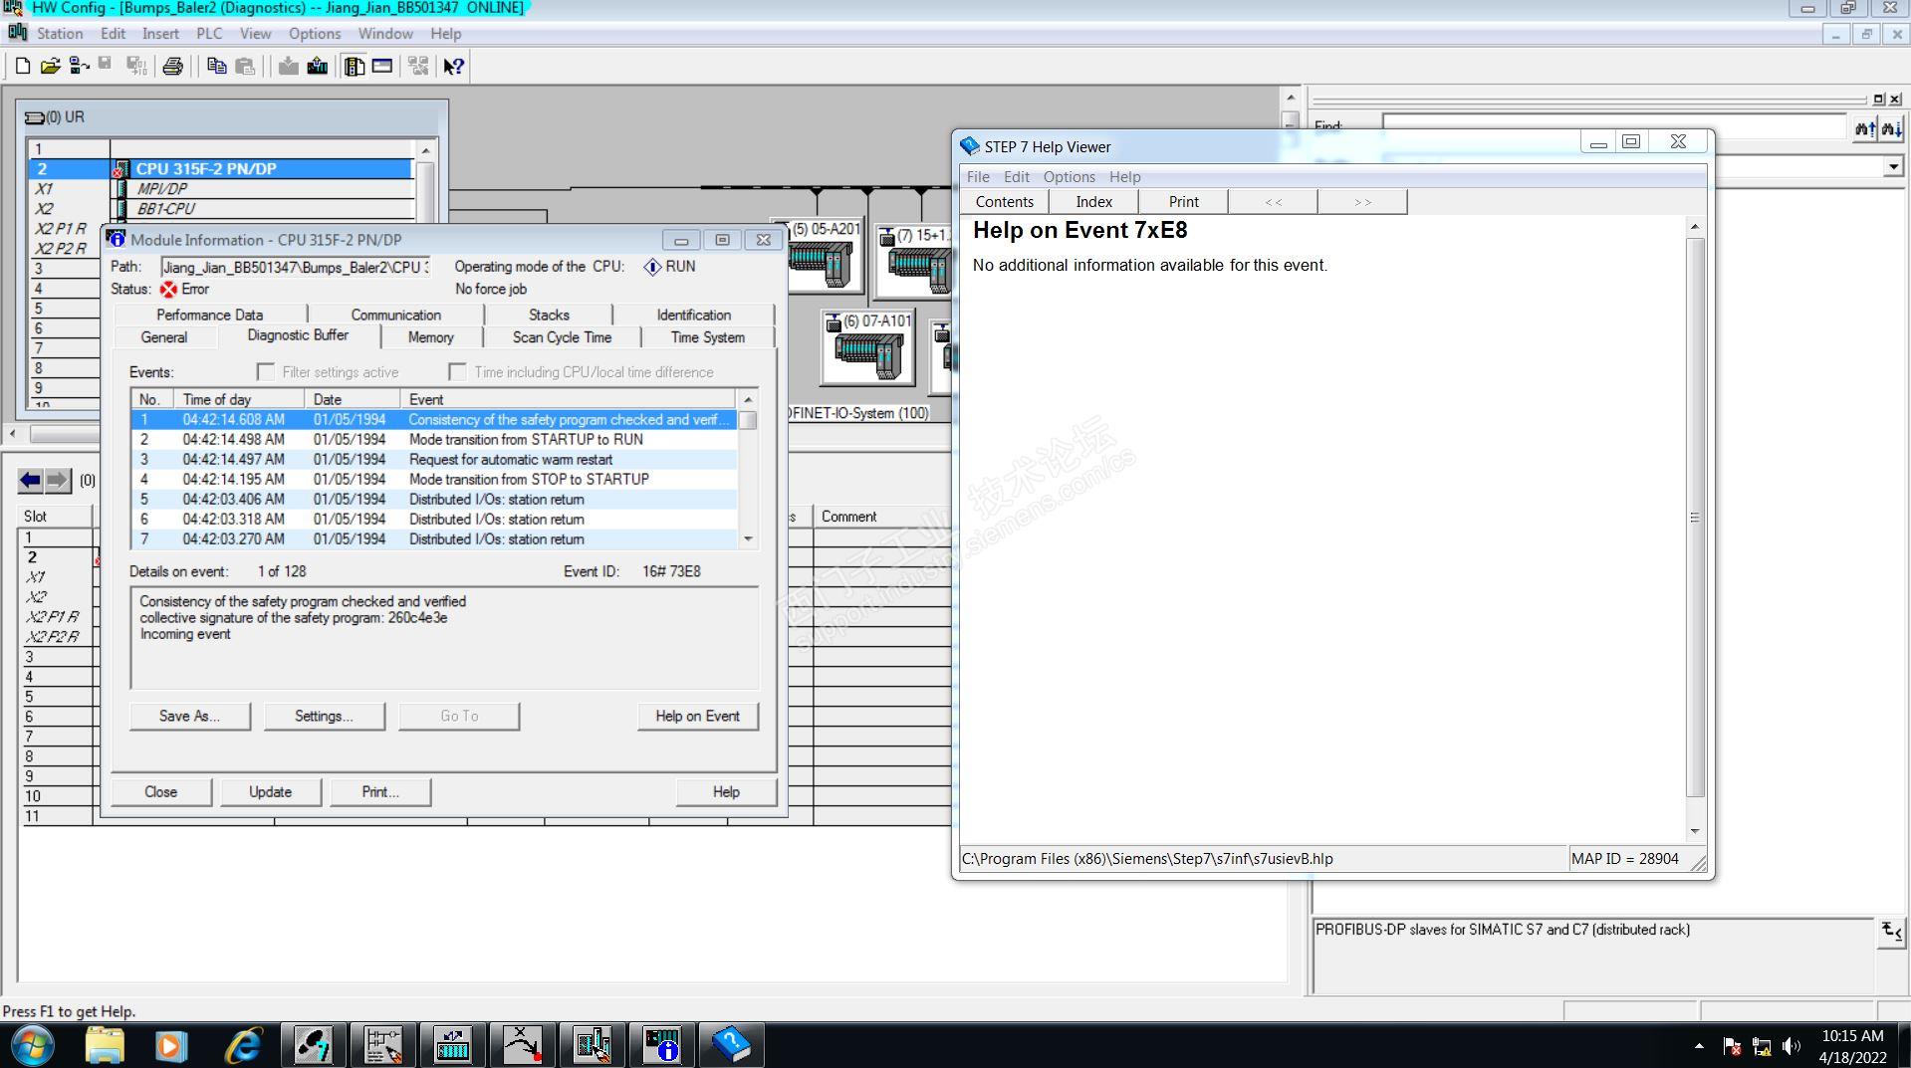Click the Find upward binoculars icon

1864,128
